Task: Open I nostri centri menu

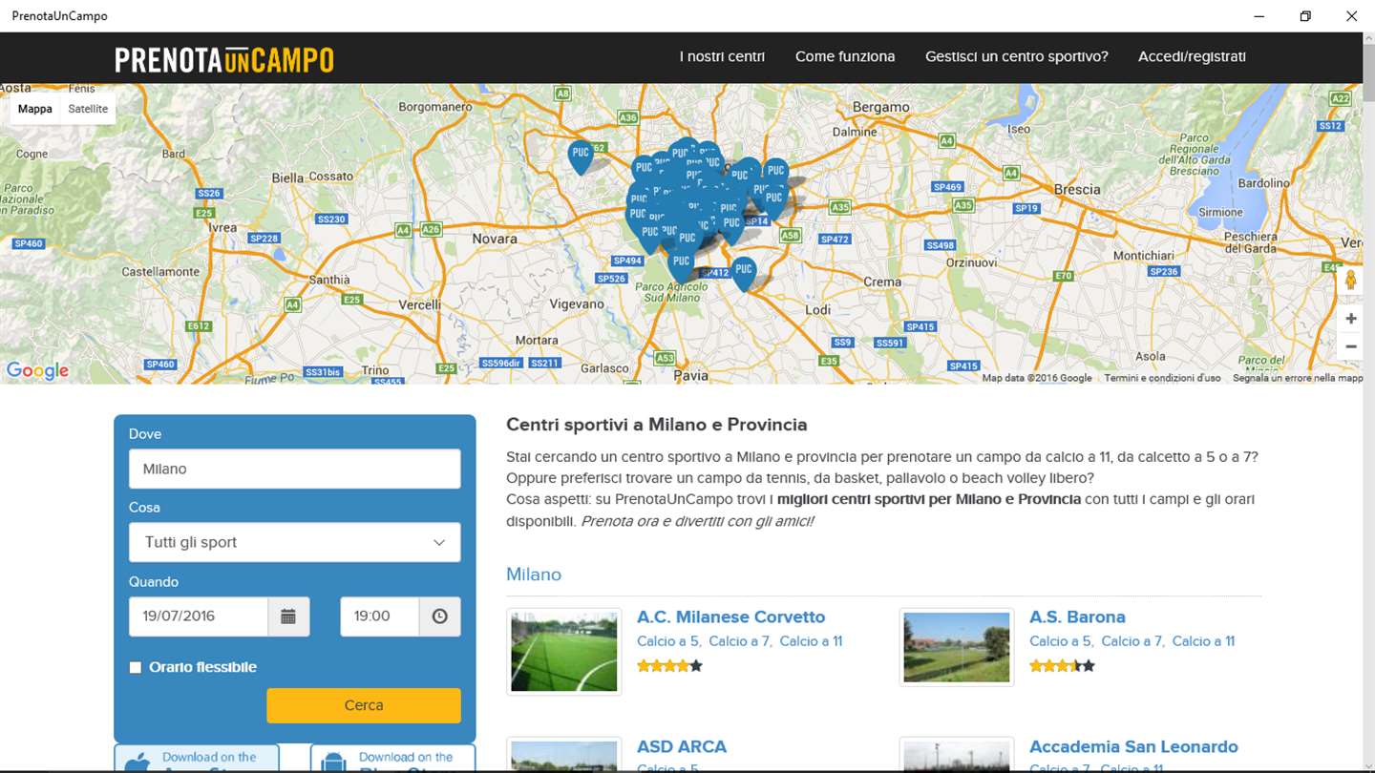Action: (722, 56)
